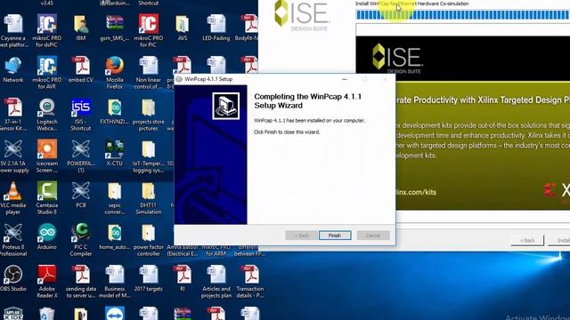Open sending data to server PDF
Screen dimensions: 570x320
coord(81,282)
